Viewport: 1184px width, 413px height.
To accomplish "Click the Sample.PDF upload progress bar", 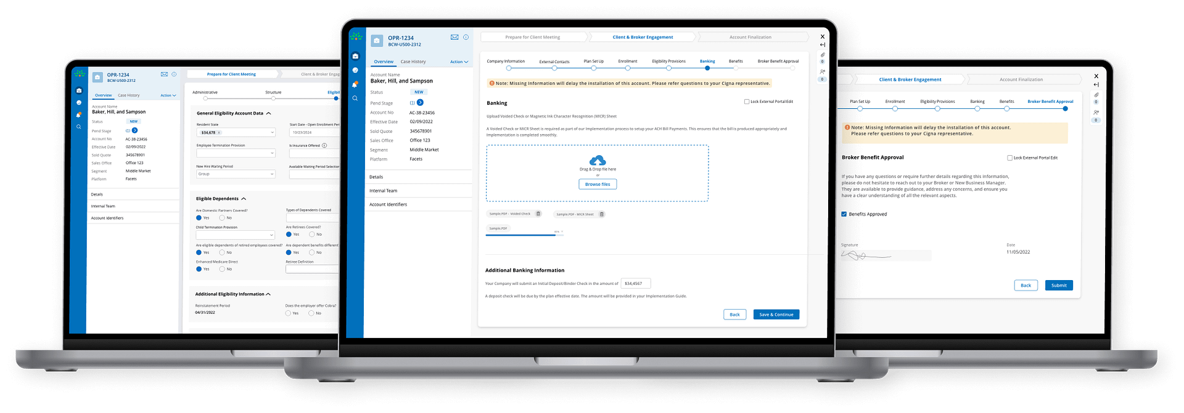I will tap(521, 235).
